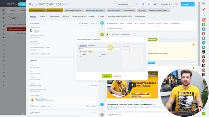Click the РАСШИРЕНИЯ button
The height and width of the screenshot is (117, 209).
(123, 4)
